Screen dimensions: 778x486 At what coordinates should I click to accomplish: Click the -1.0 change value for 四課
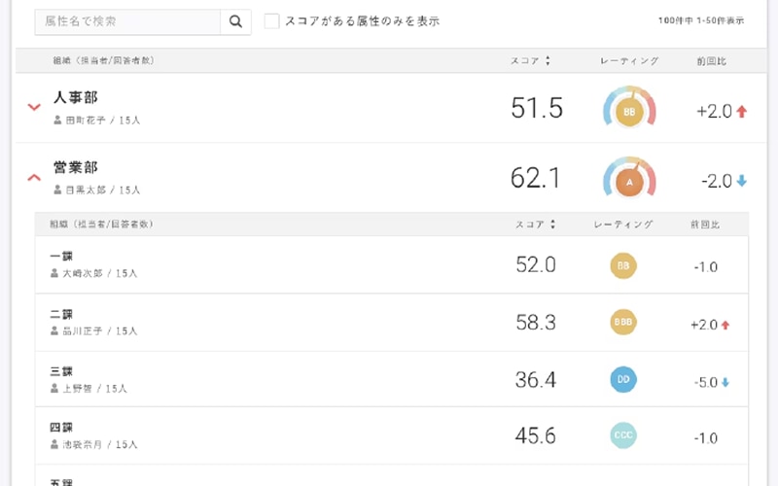[x=706, y=438]
